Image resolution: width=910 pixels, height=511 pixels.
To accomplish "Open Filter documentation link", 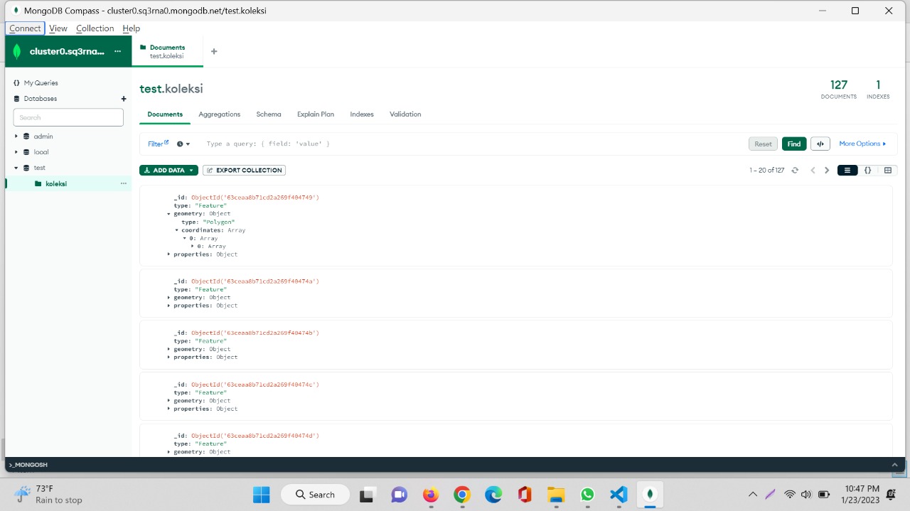I will coord(158,144).
